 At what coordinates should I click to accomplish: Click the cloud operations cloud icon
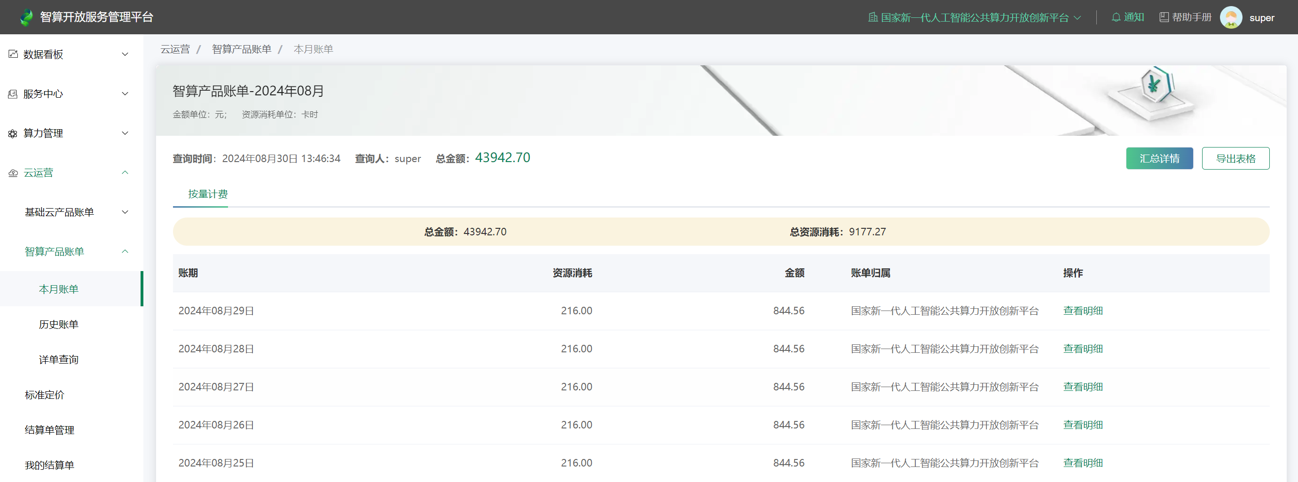pyautogui.click(x=13, y=173)
